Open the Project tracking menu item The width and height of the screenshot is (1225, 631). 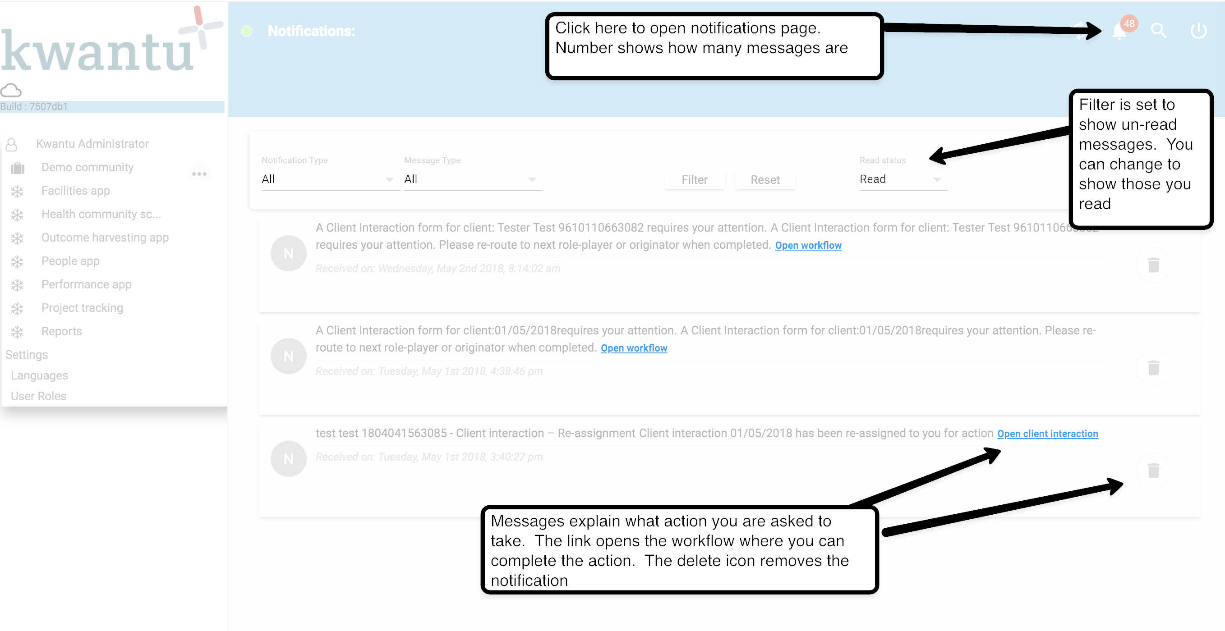pyautogui.click(x=82, y=308)
